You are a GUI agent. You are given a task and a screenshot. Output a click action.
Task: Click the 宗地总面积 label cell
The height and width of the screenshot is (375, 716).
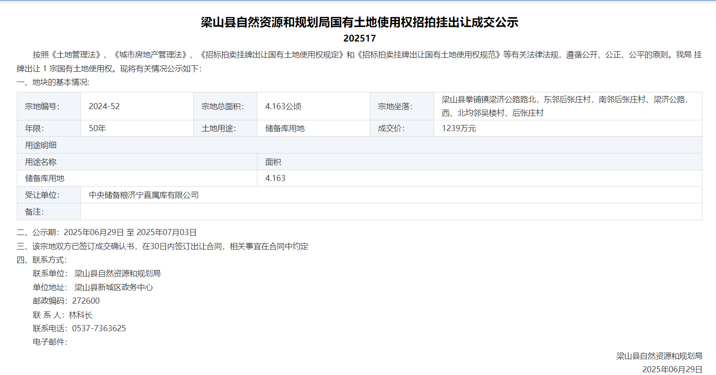coord(225,106)
